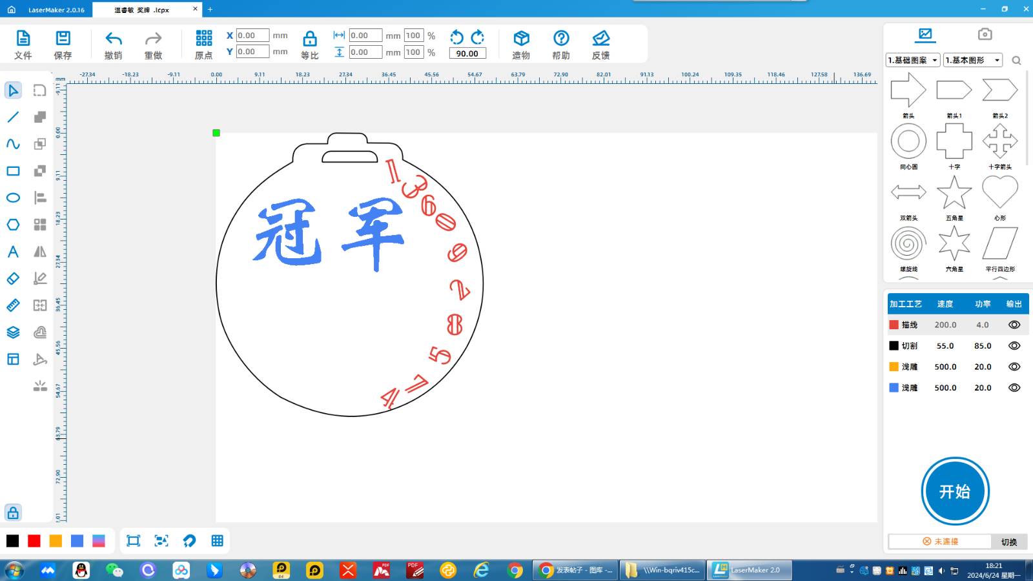
Task: Toggle output visibility for 描线 process
Action: [1014, 324]
